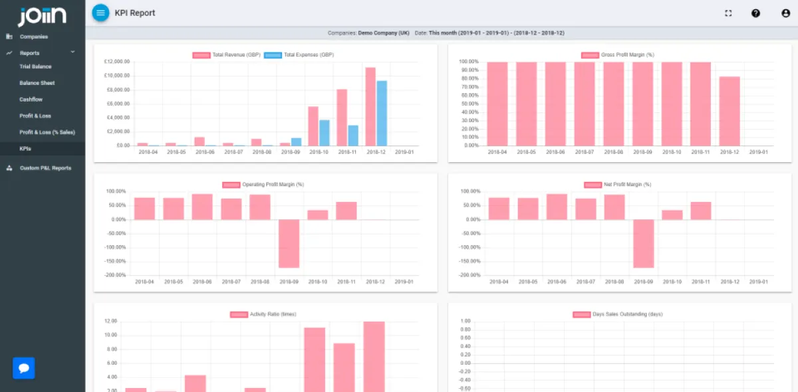Click the 2018-10 Total Revenue bar

313,126
